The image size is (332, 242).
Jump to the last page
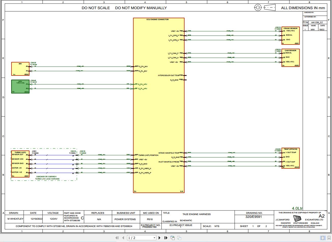(165, 238)
